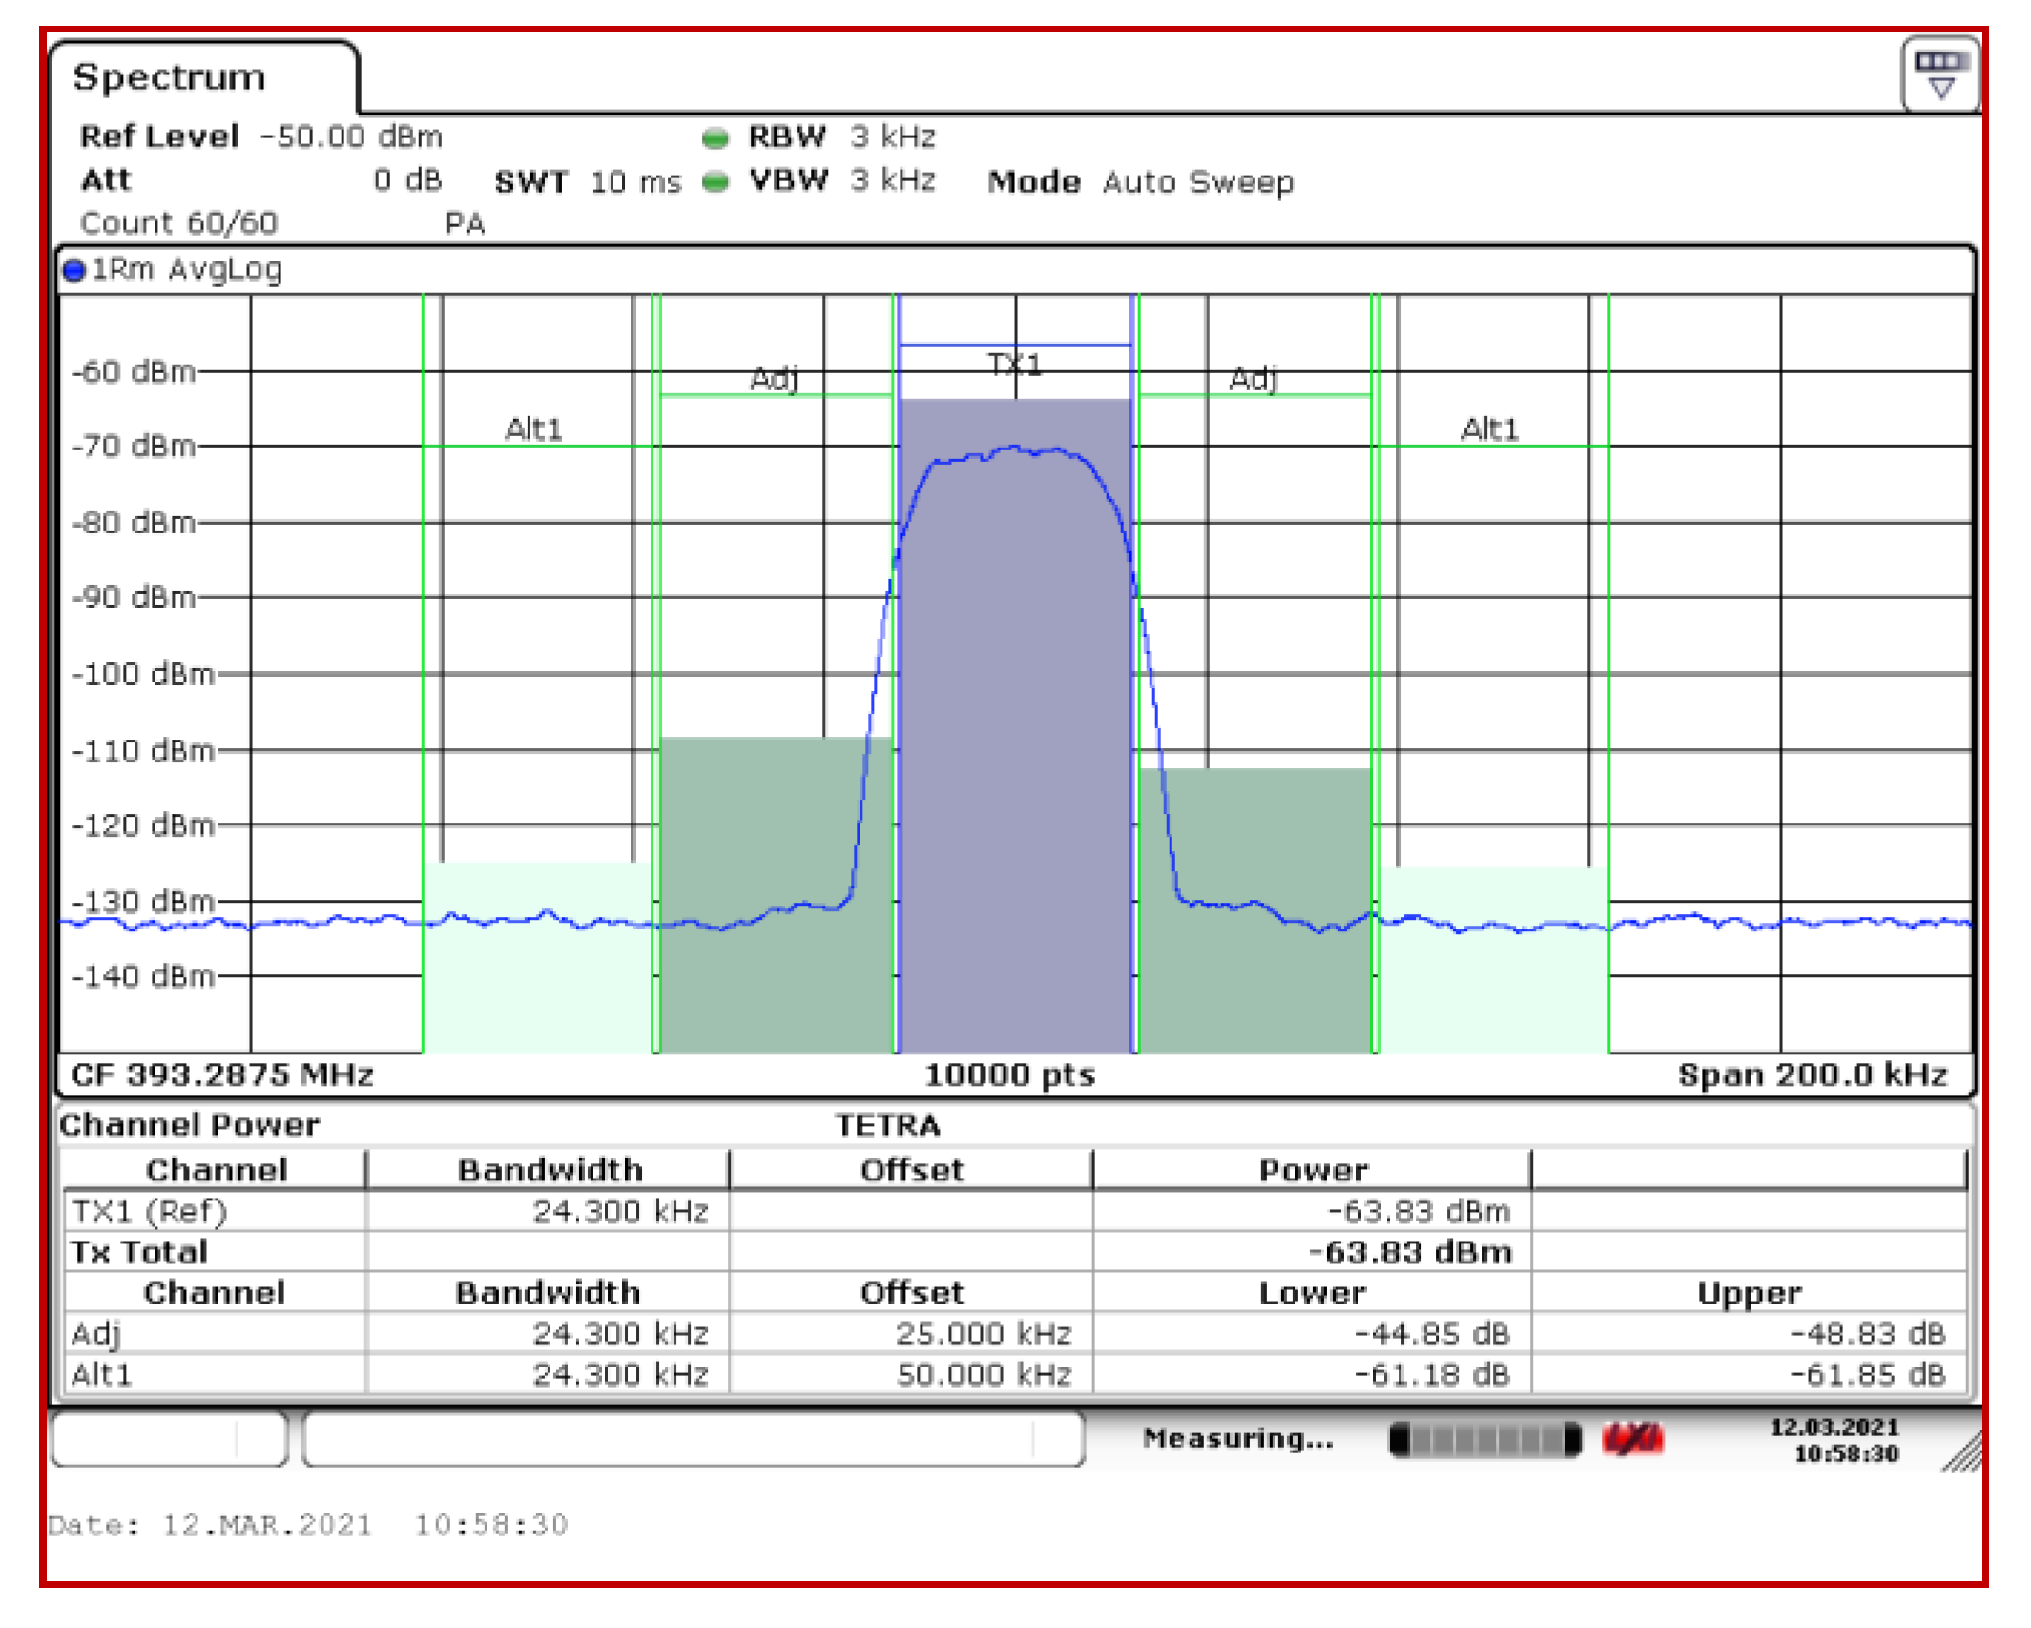The height and width of the screenshot is (1628, 2031).
Task: Click the Measuring progress bar
Action: tap(1486, 1439)
